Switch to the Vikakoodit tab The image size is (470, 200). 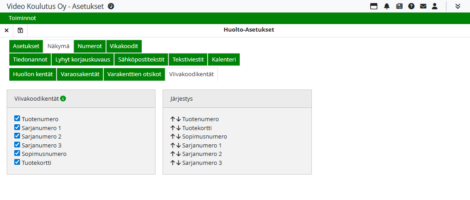(124, 46)
